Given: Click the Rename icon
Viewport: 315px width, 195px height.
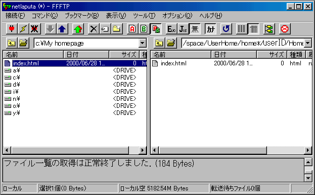Looking at the screenshot, I should (105, 29).
